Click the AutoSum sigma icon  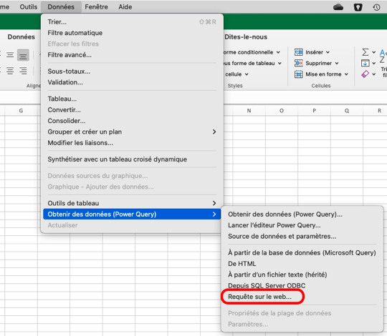(x=365, y=52)
